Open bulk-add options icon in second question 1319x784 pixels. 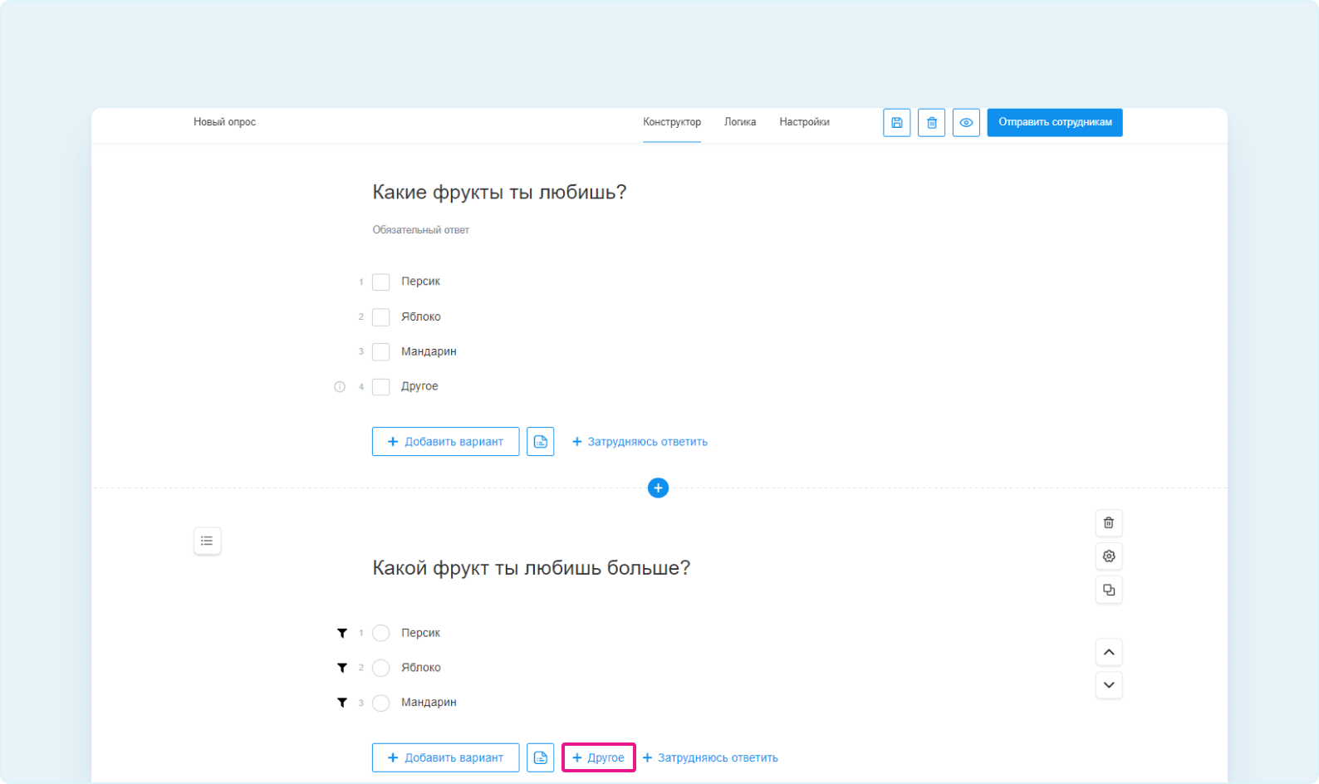click(x=540, y=757)
